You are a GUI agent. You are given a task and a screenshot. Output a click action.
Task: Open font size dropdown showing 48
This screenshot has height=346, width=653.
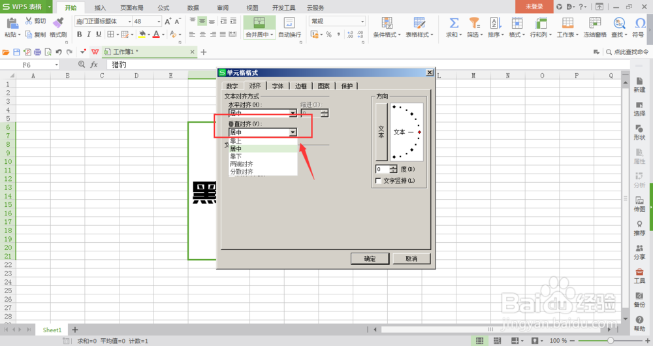159,22
